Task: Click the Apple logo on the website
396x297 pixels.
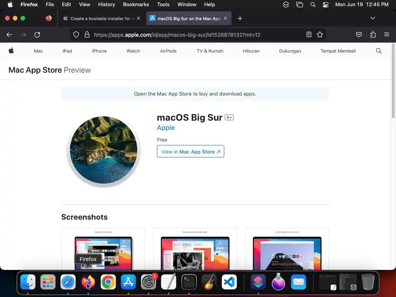Action: tap(11, 51)
